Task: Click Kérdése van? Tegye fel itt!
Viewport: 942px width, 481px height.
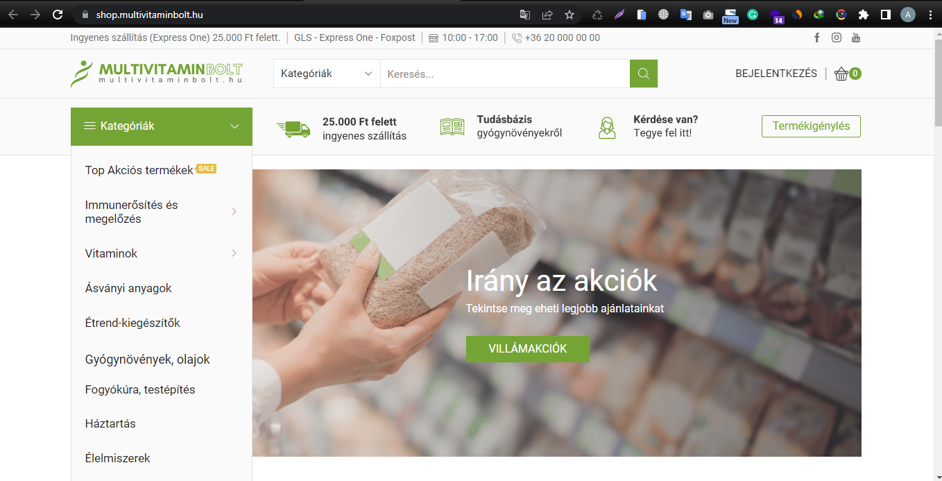Action: pyautogui.click(x=648, y=126)
